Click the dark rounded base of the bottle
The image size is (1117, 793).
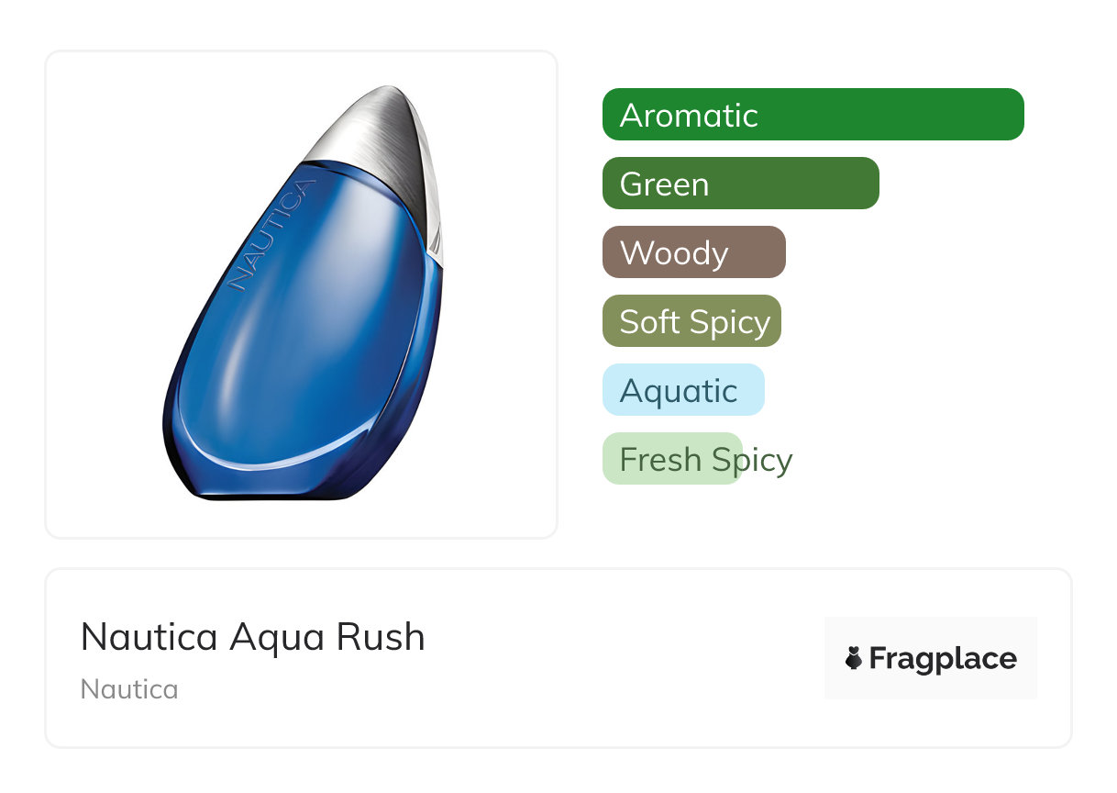click(275, 486)
